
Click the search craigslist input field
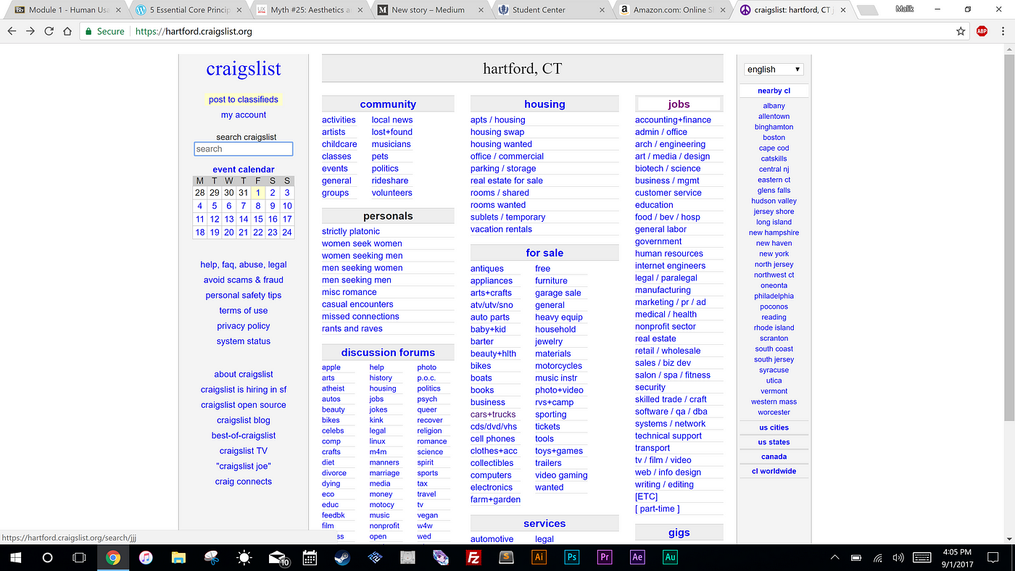(244, 149)
